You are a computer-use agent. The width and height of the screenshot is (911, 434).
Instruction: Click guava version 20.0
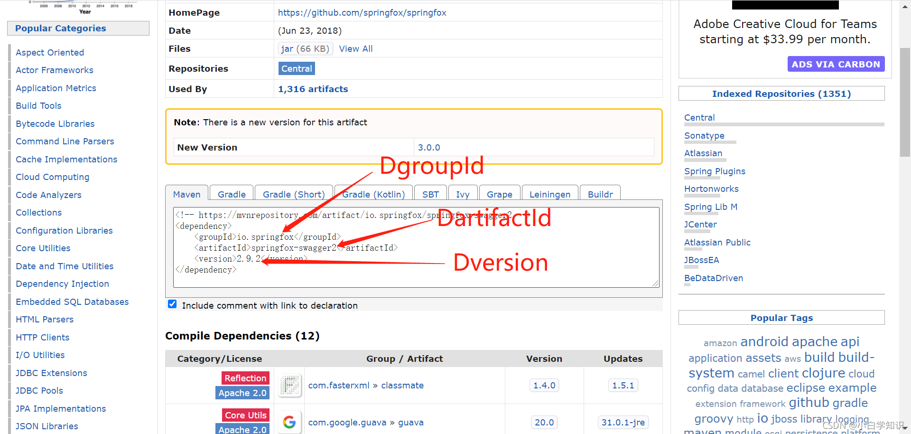coord(544,422)
